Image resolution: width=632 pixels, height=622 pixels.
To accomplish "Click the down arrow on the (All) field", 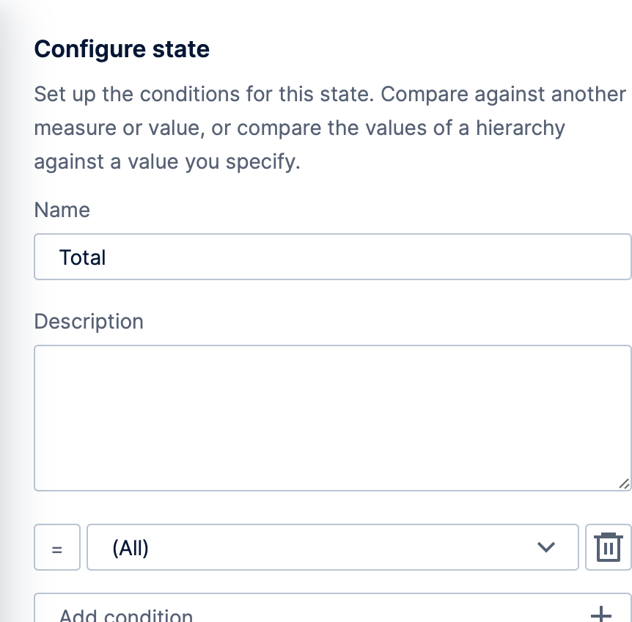I will [x=545, y=547].
